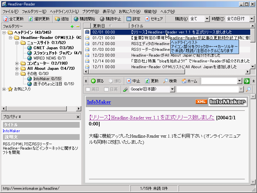Open the 【リリース】Headline-Reader ver.1.1 article link

coord(151,117)
